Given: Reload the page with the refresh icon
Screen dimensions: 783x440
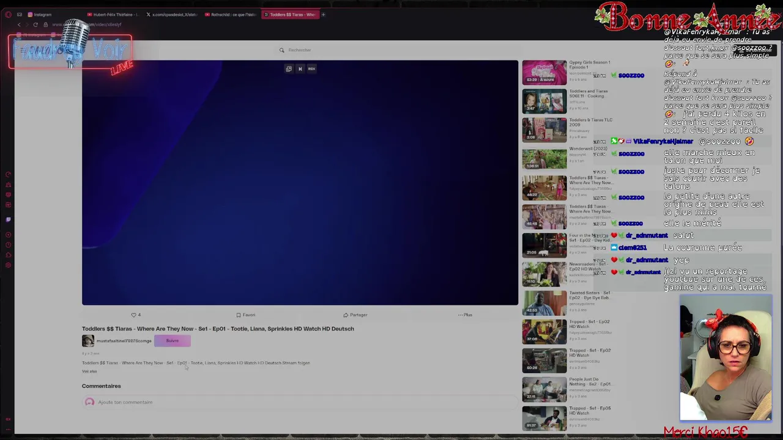Looking at the screenshot, I should (35, 24).
